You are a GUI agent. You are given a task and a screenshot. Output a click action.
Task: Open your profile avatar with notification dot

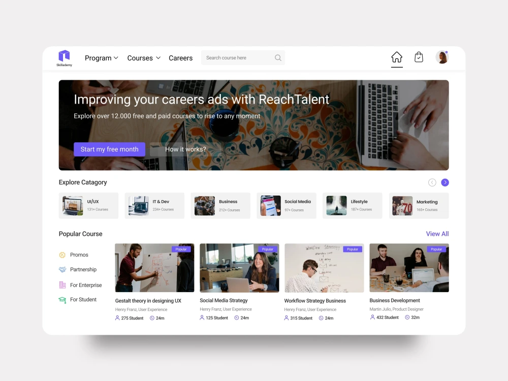pyautogui.click(x=442, y=57)
